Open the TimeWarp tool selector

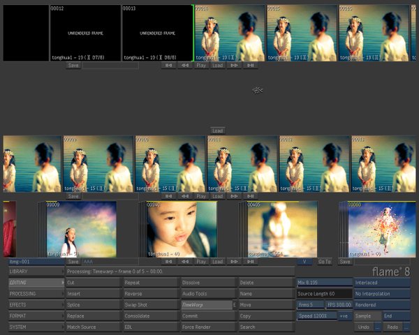tap(206, 305)
